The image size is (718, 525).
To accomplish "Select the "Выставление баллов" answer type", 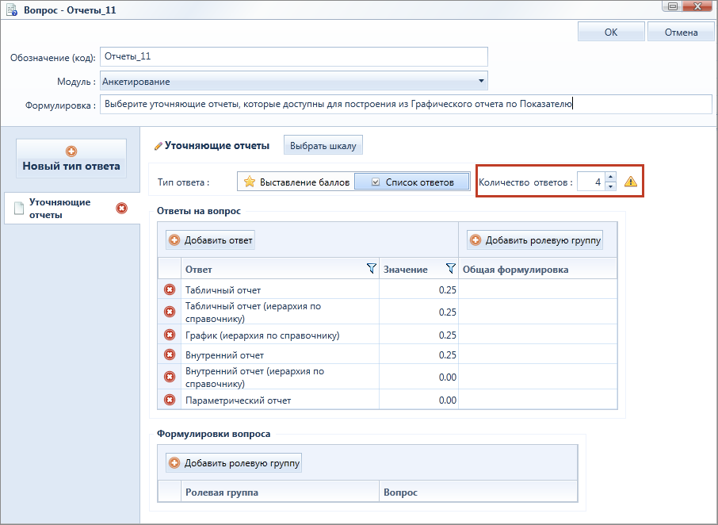I will tap(296, 182).
